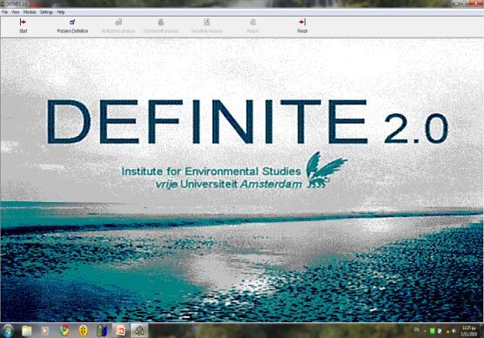Open the Windows Start orb
The height and width of the screenshot is (338, 484).
(8, 330)
